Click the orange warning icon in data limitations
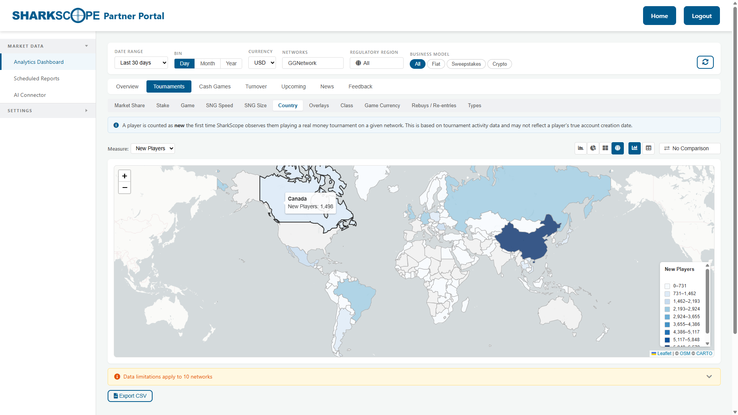738x415 pixels. coord(117,377)
